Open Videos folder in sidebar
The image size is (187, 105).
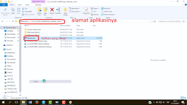click(10, 72)
